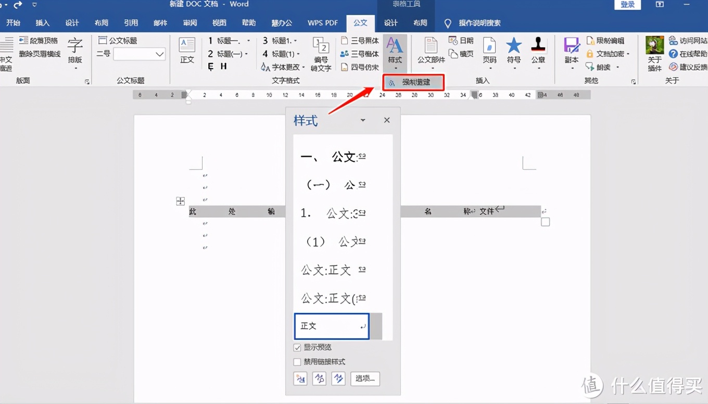The image size is (708, 404).
Task: Click the New Style icon in Styles pane
Action: pos(300,378)
